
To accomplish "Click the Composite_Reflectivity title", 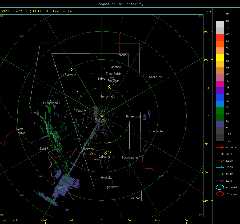I will click(x=120, y=4).
